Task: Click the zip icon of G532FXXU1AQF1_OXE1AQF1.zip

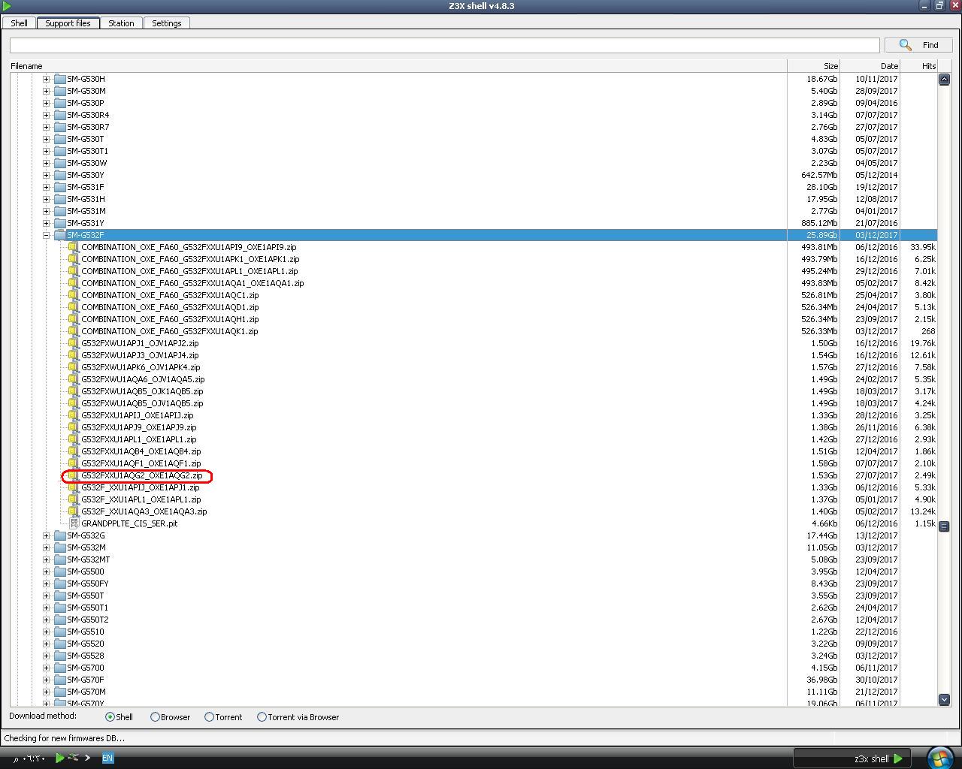Action: point(73,463)
